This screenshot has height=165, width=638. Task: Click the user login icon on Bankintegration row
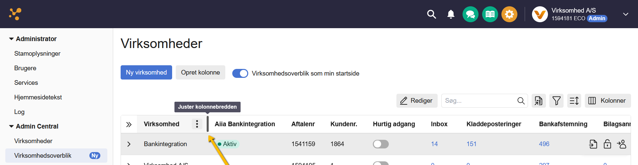[x=621, y=144]
